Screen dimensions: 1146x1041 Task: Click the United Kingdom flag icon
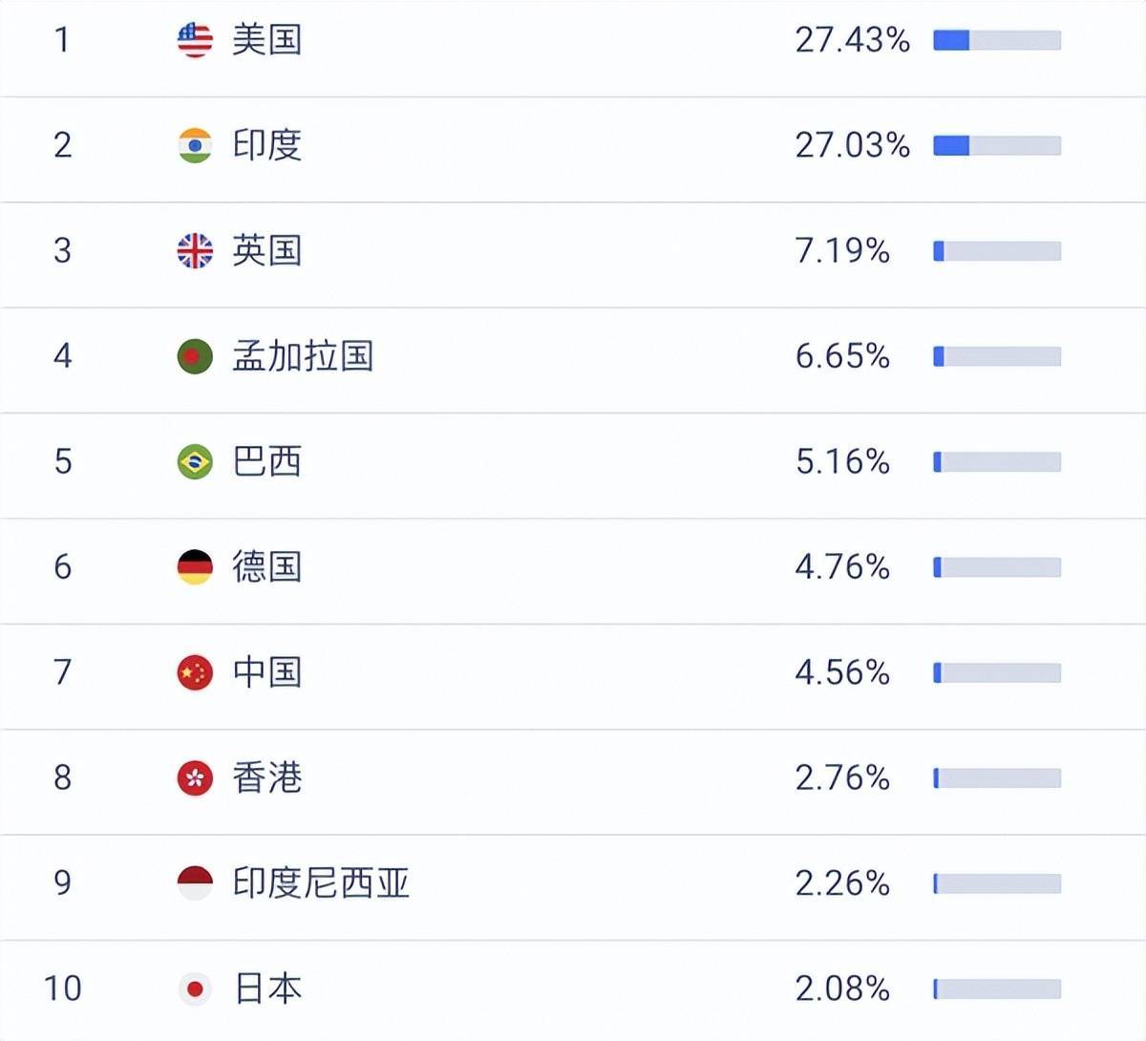[x=195, y=251]
